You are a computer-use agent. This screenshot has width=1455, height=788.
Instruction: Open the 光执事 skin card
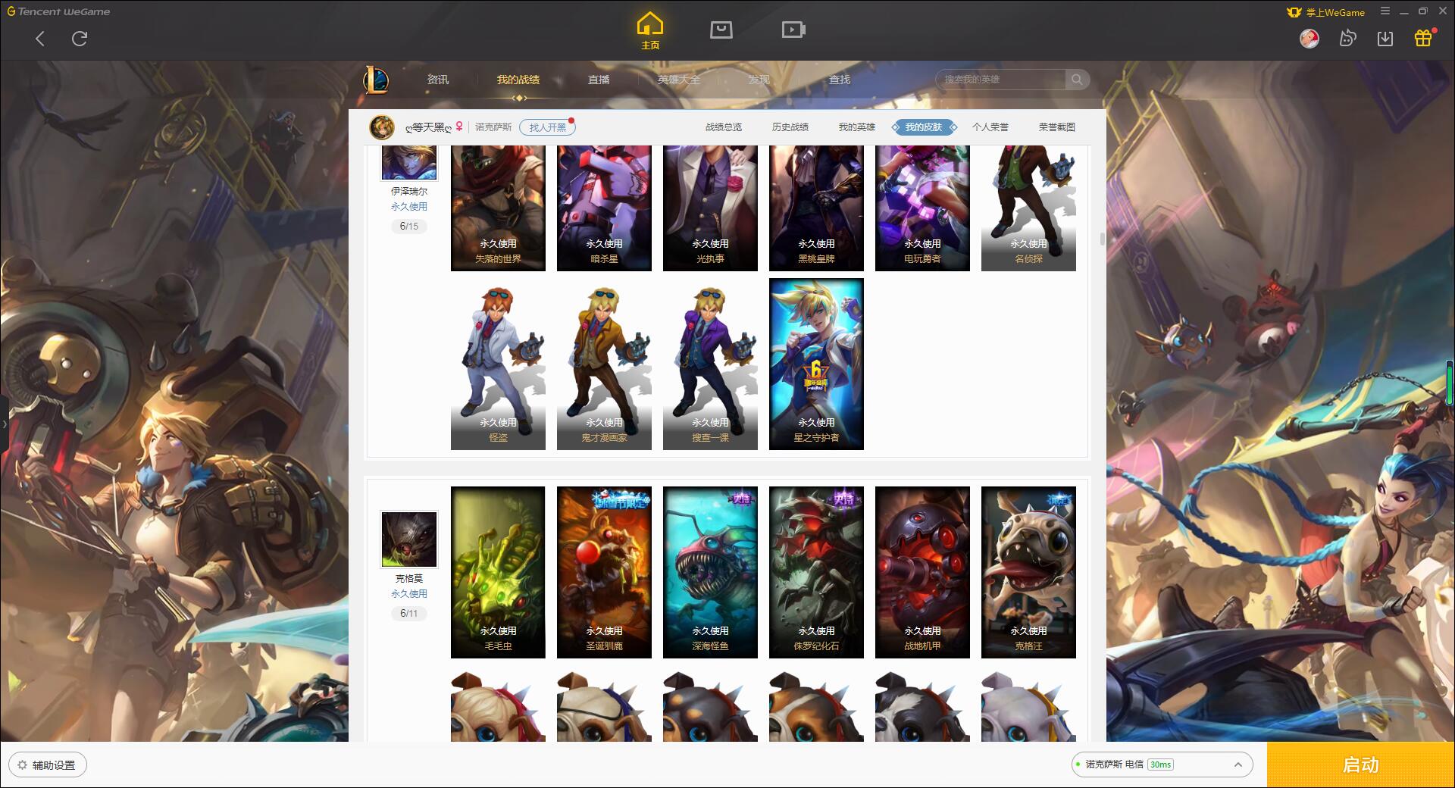coord(710,208)
